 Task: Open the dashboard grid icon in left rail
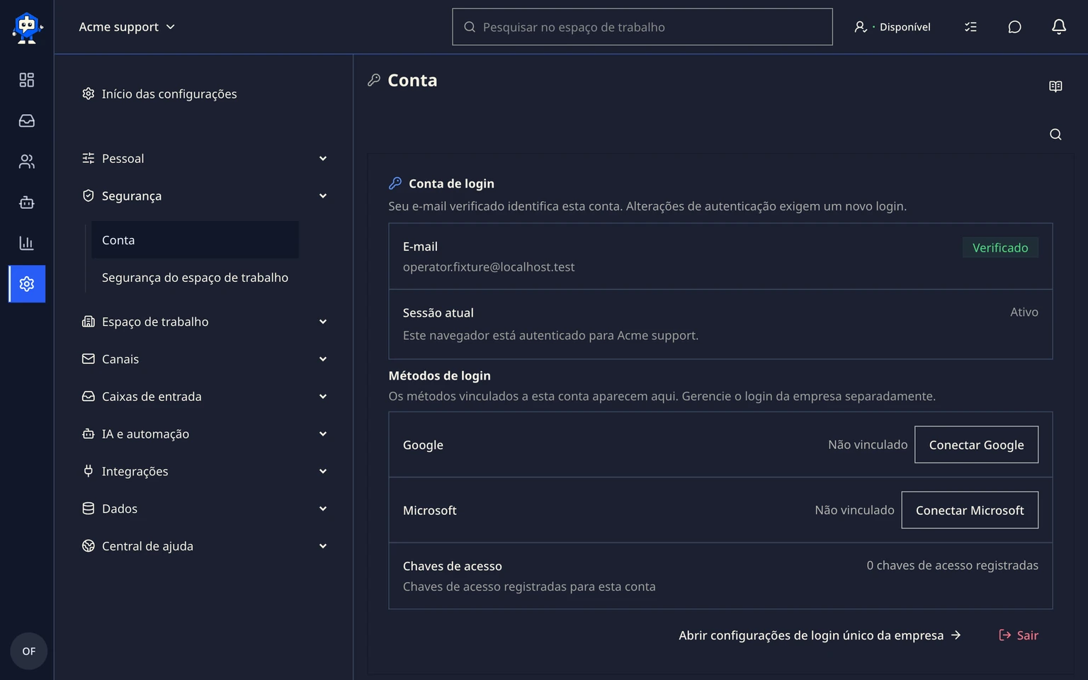(27, 80)
